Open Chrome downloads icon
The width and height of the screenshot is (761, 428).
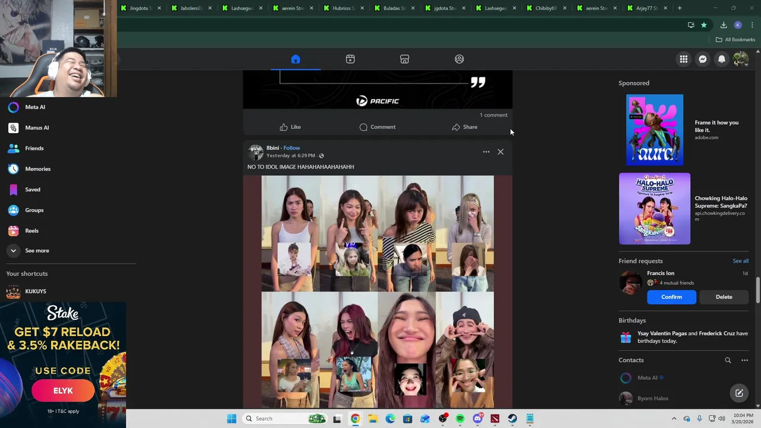click(x=724, y=25)
